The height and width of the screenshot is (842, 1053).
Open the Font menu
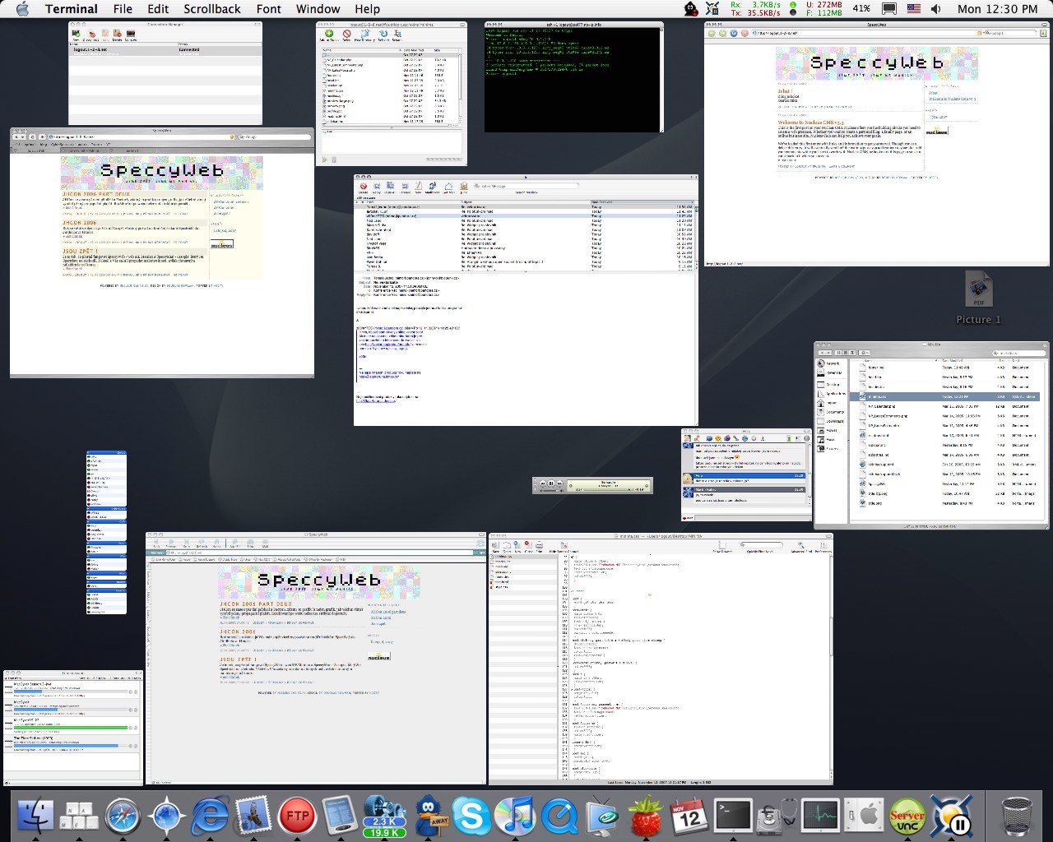click(x=269, y=9)
